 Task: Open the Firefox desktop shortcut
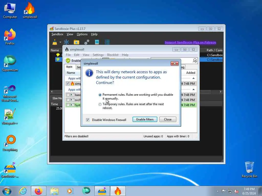click(10, 37)
